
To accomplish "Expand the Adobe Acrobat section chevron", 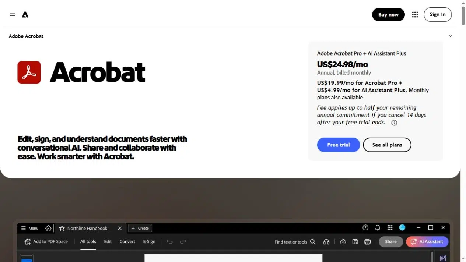I will [x=450, y=36].
